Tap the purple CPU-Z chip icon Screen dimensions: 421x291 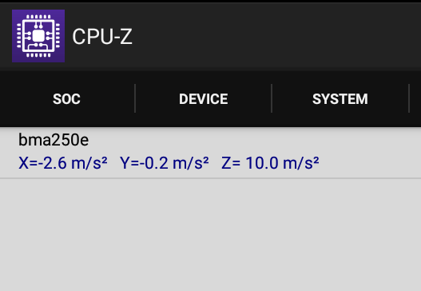click(x=38, y=36)
